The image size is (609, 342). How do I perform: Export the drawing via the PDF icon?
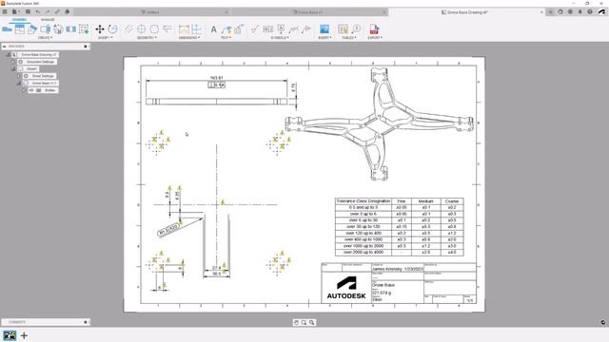(374, 29)
